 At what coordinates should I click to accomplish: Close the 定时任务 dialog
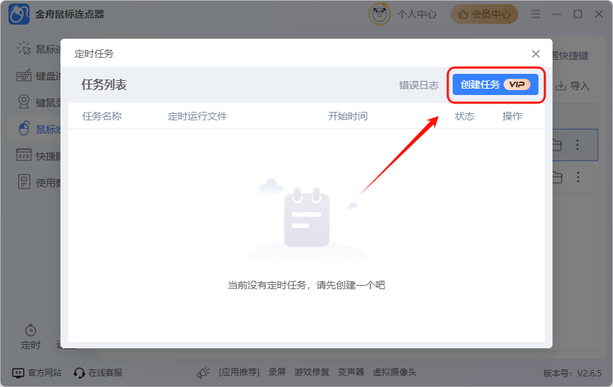coord(536,54)
